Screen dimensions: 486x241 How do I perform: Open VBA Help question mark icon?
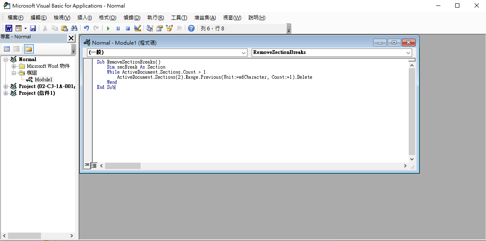(x=191, y=29)
